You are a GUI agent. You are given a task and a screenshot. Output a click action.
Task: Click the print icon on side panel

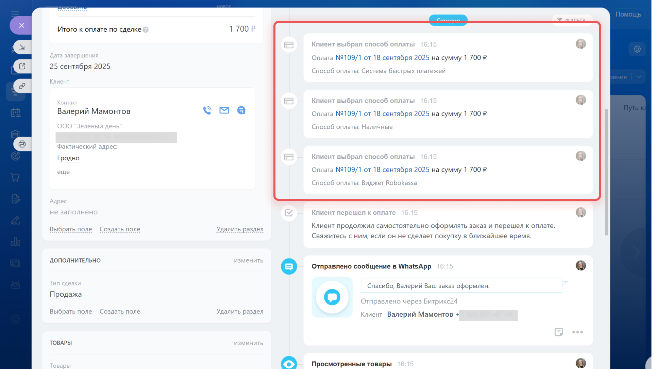tap(22, 144)
